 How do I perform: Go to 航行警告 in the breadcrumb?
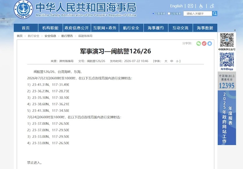(x=67, y=36)
